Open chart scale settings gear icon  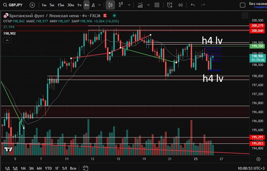coord(258,159)
